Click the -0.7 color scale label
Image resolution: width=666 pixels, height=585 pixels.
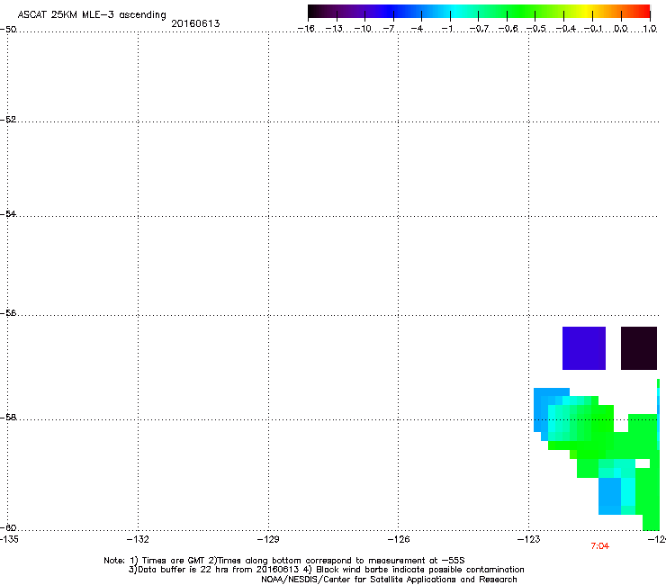(479, 29)
